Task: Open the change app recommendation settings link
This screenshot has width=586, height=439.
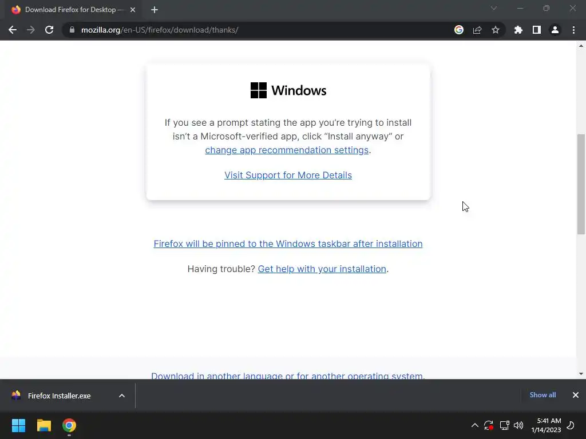Action: point(287,150)
